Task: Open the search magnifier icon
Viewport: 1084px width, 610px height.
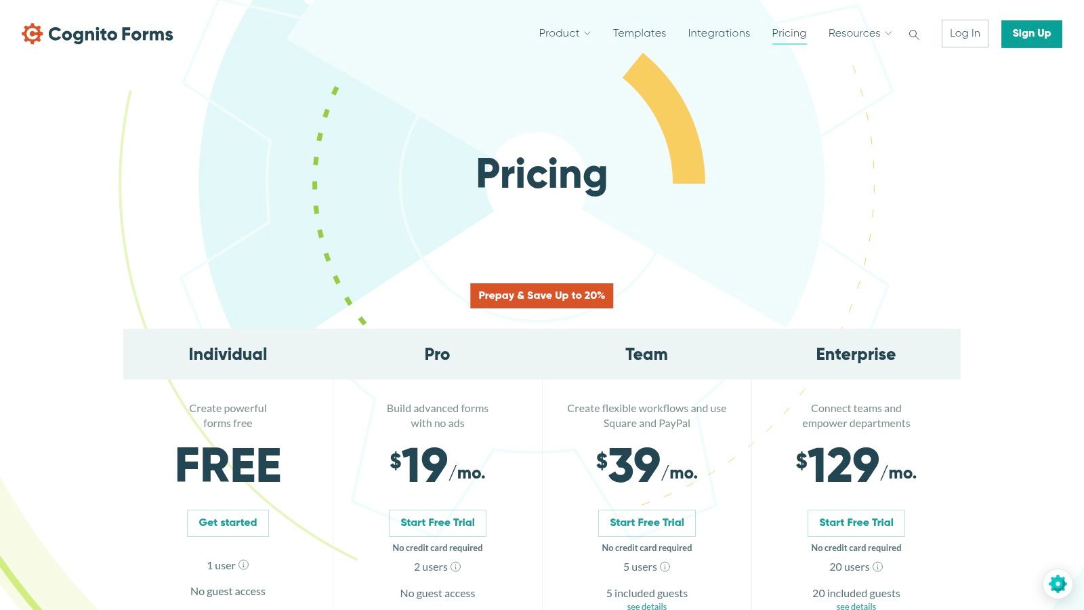Action: pyautogui.click(x=914, y=35)
